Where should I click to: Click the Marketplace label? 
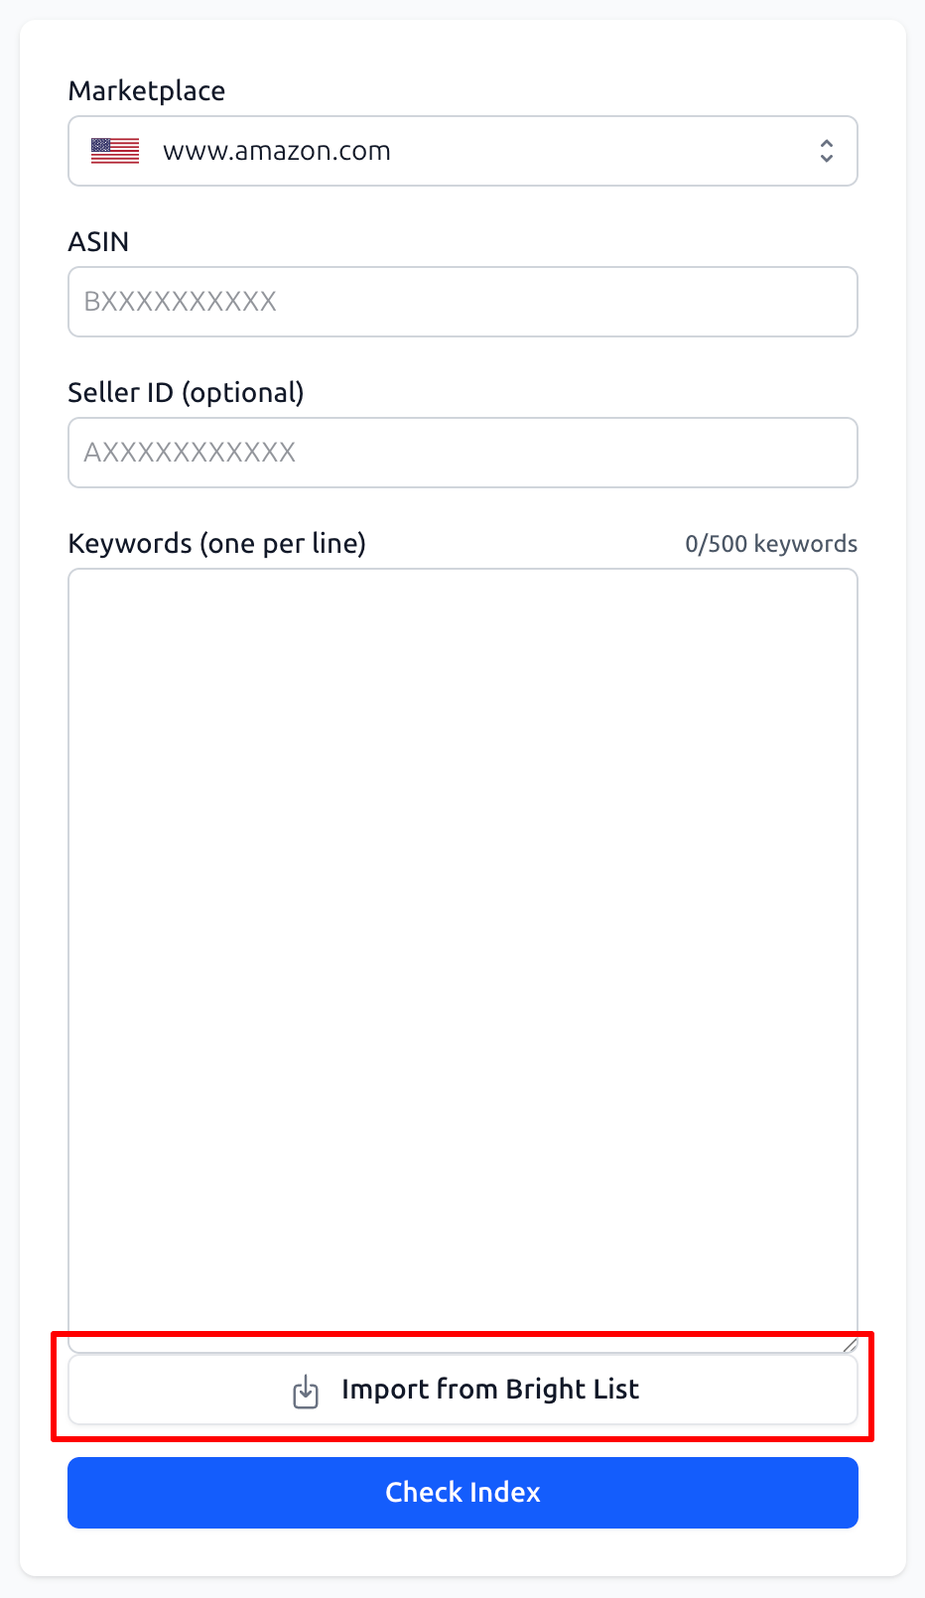click(x=146, y=90)
